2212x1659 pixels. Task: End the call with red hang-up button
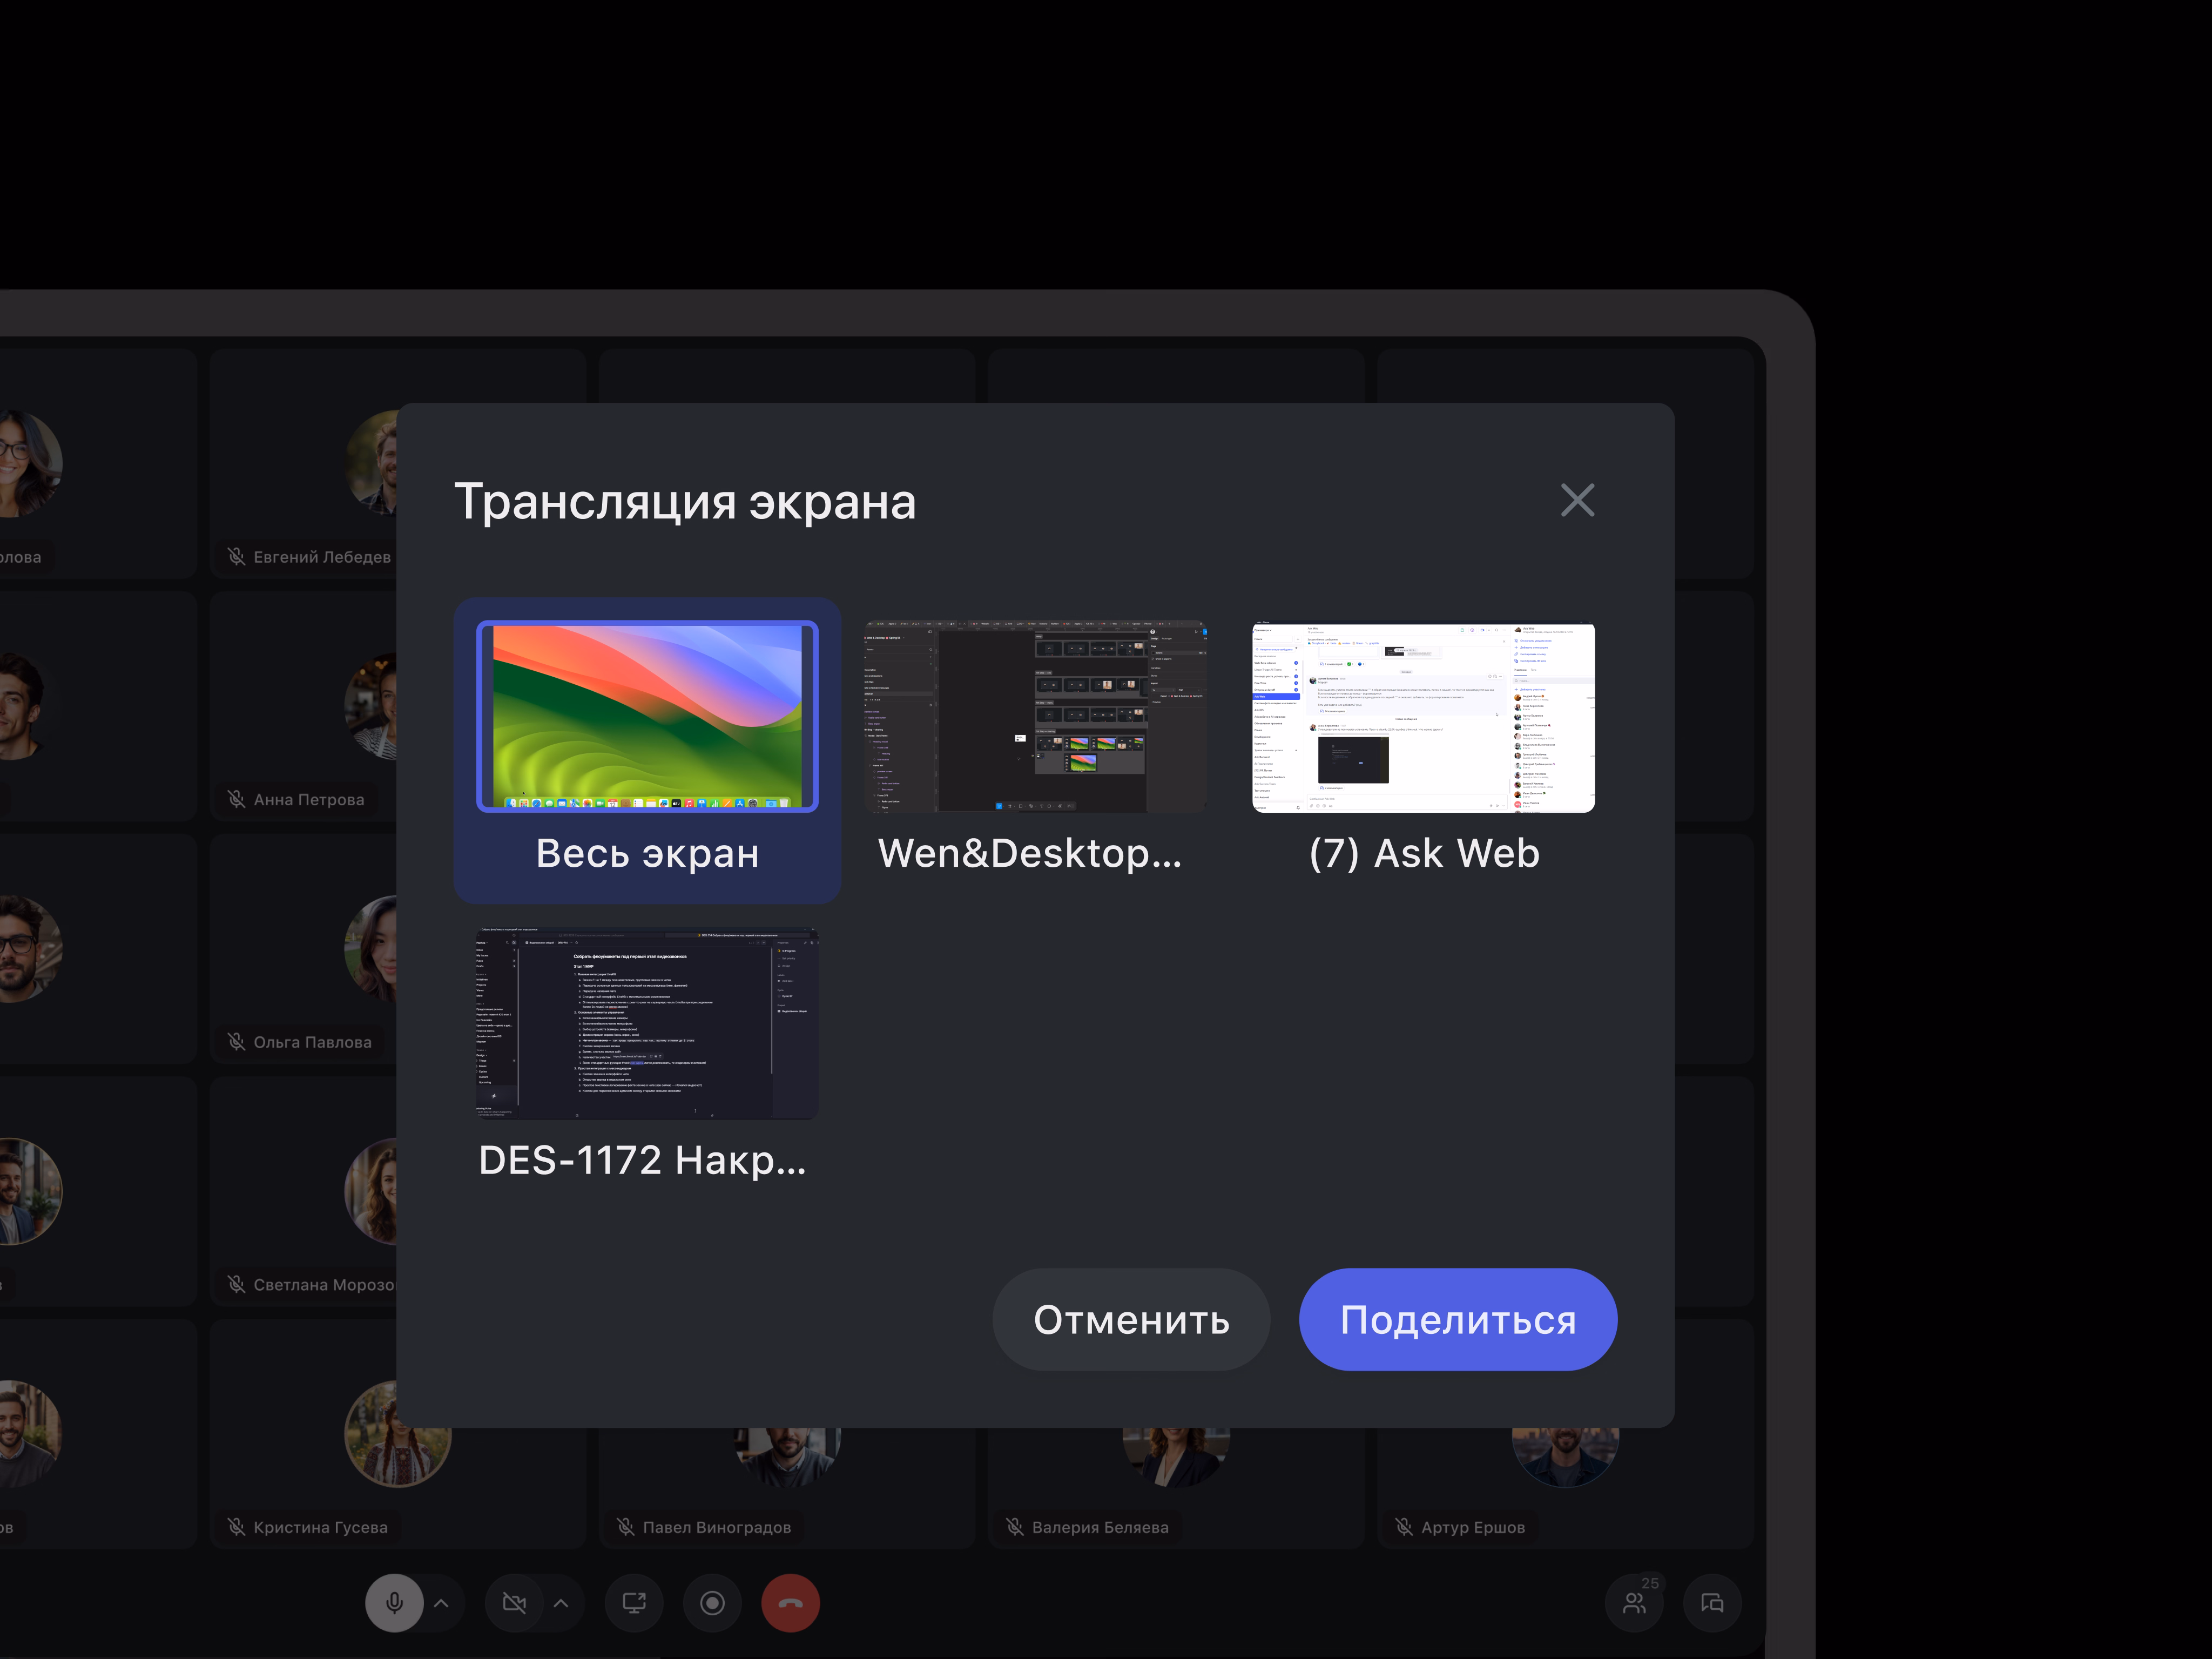point(790,1603)
